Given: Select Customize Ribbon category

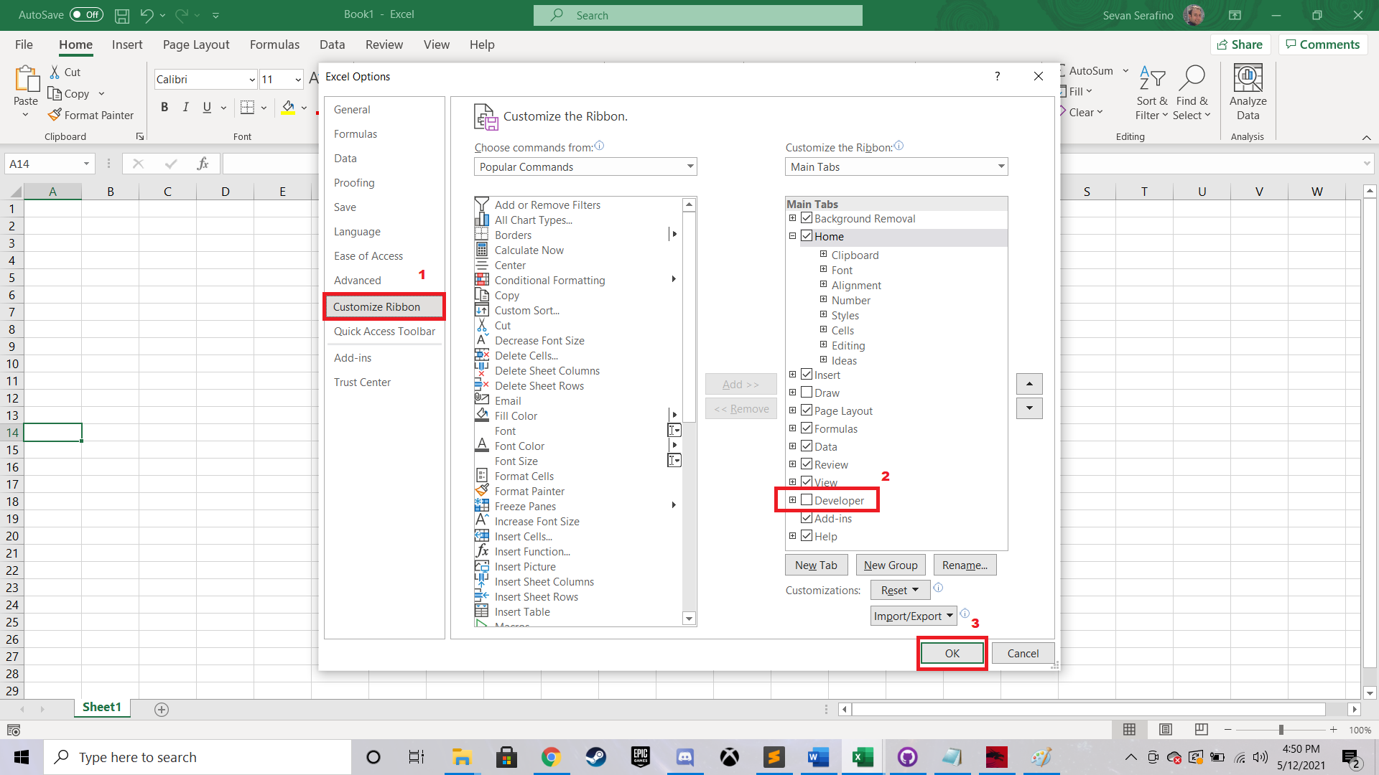Looking at the screenshot, I should click(384, 306).
